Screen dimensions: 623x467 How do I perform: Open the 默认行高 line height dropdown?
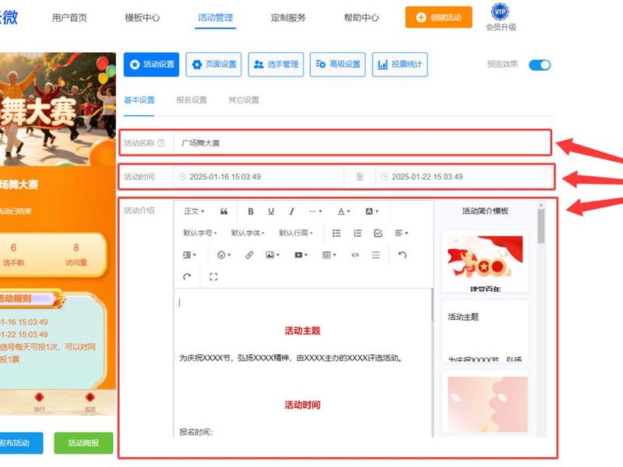click(296, 233)
